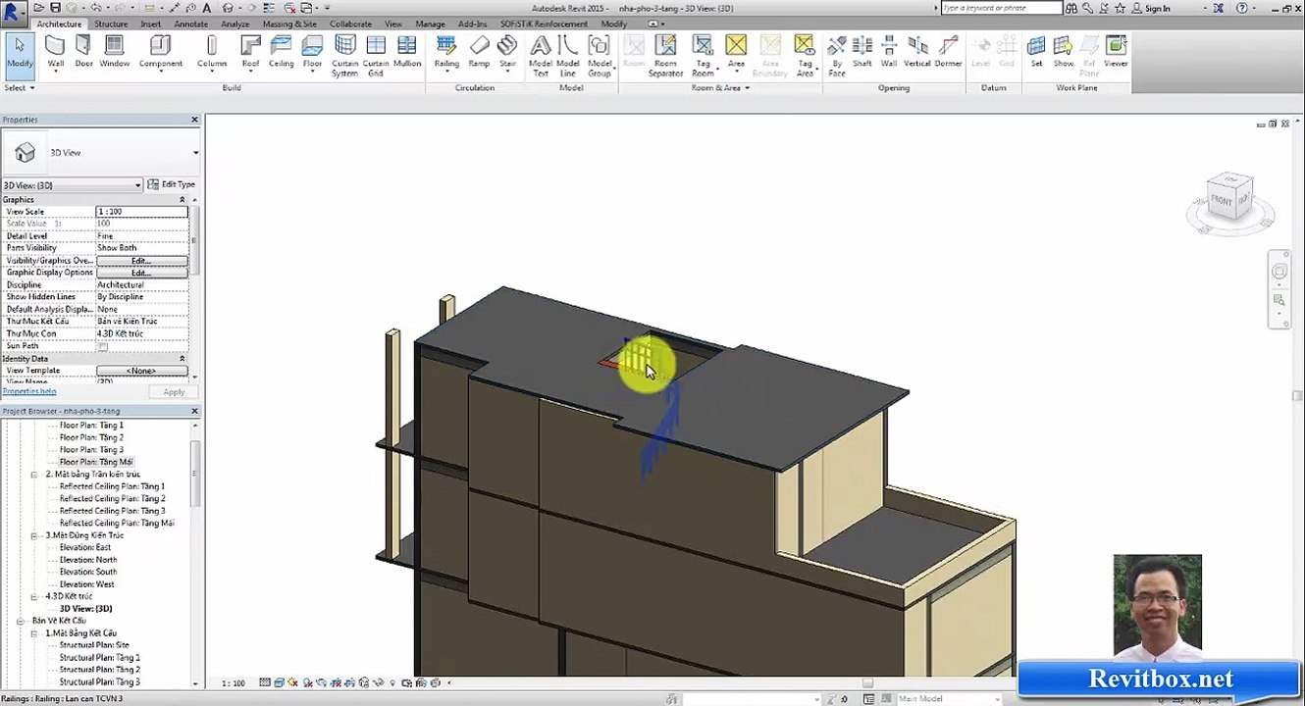Choose the By Face opening tool
The height and width of the screenshot is (706, 1305).
pos(836,57)
